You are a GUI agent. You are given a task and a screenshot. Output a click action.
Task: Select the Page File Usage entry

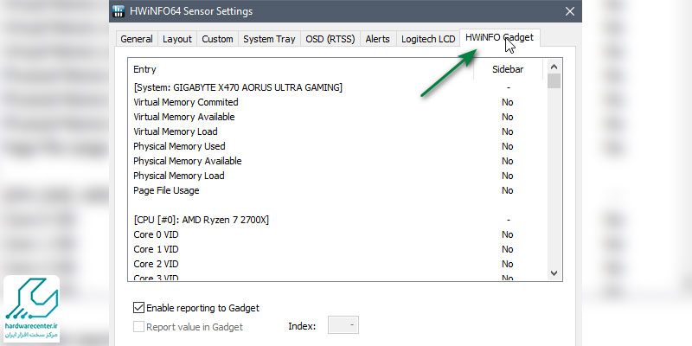click(337, 190)
